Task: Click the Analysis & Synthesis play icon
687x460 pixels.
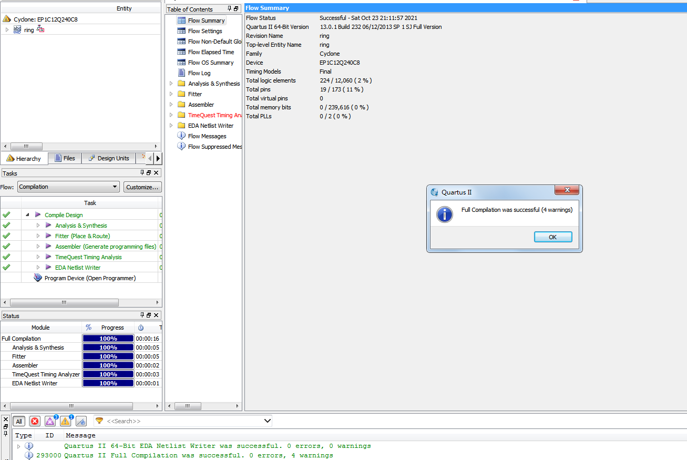Action: coord(48,226)
